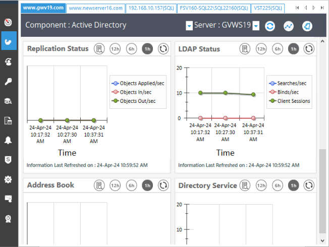Screen dimensions: 329x247
Task: Switch to www.newserver16.com tab
Action: click(96, 8)
